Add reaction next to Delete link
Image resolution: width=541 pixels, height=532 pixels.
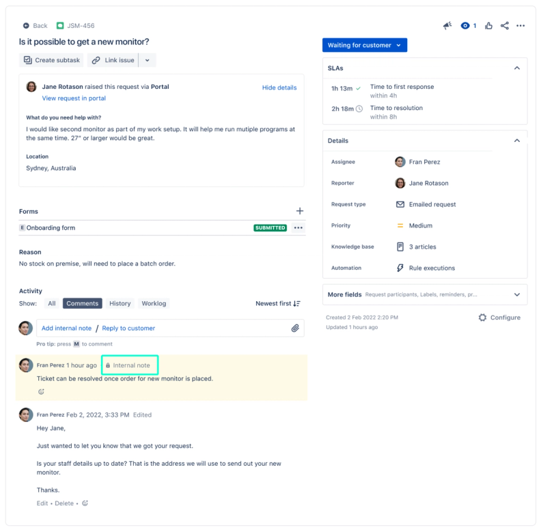pos(85,503)
